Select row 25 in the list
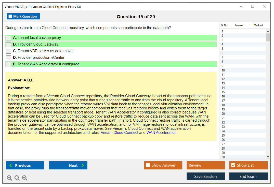Viewport: 274px width, 187px height. pos(243,136)
